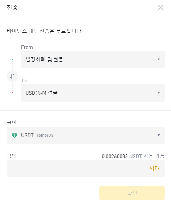171x207 pixels.
Task: Click the From label text
Action: click(27, 47)
